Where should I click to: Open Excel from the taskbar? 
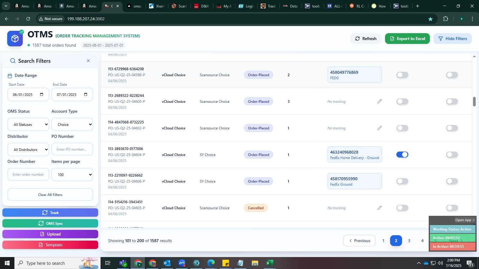[x=270, y=263]
